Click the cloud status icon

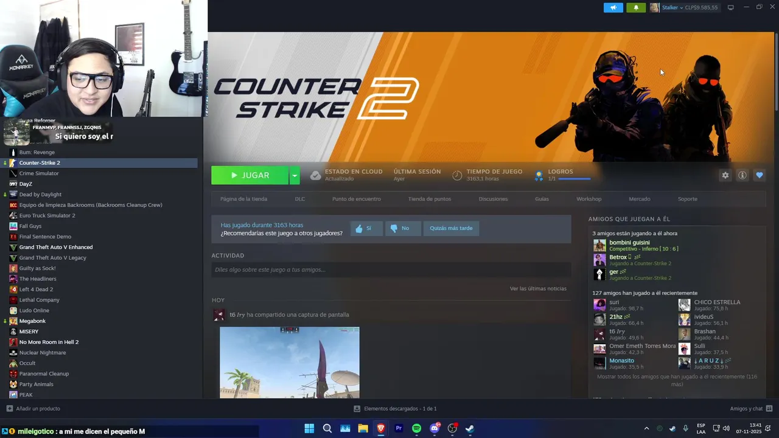coord(315,175)
